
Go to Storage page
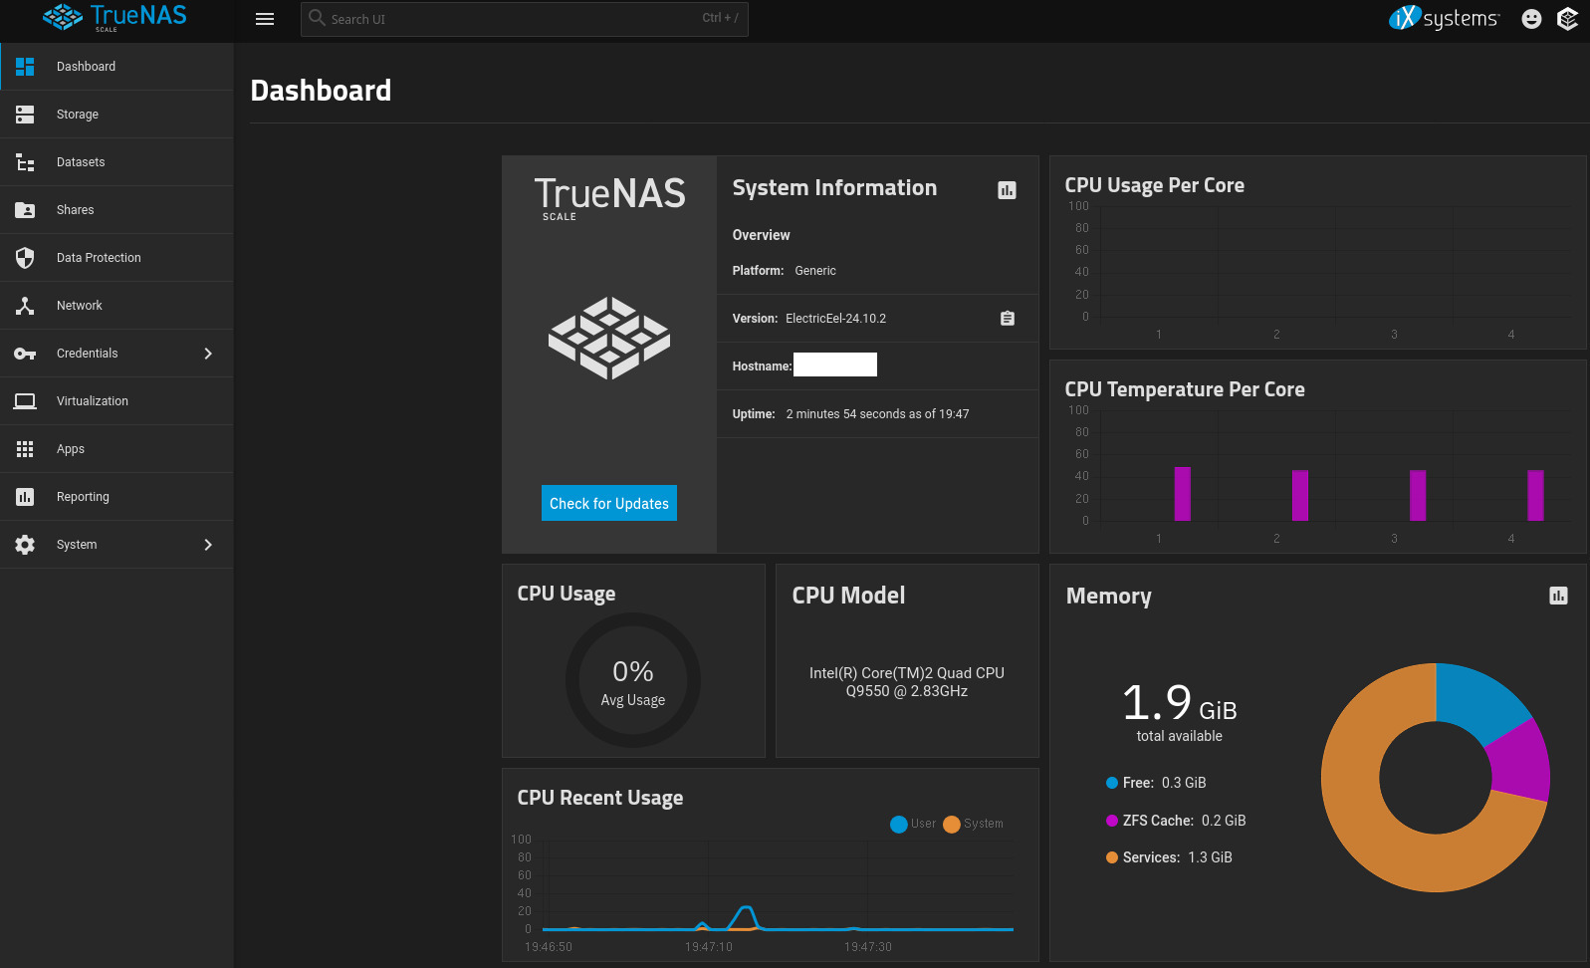pyautogui.click(x=116, y=115)
